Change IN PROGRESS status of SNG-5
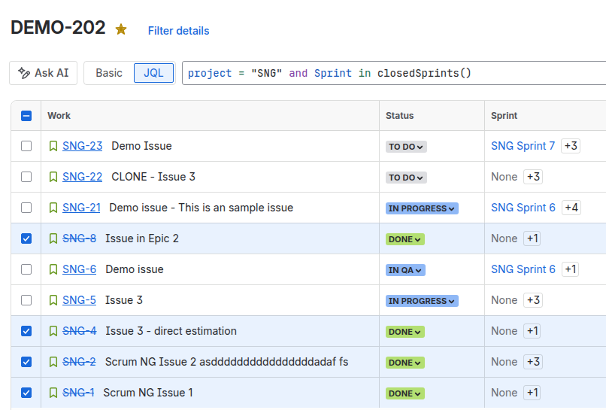The width and height of the screenshot is (606, 410). pos(422,301)
